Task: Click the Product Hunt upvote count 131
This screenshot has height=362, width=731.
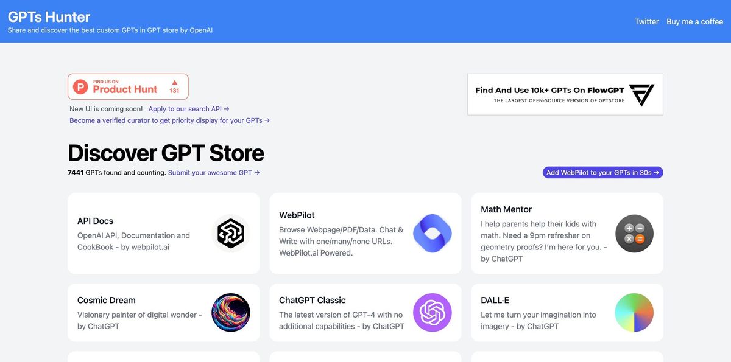Action: (174, 91)
